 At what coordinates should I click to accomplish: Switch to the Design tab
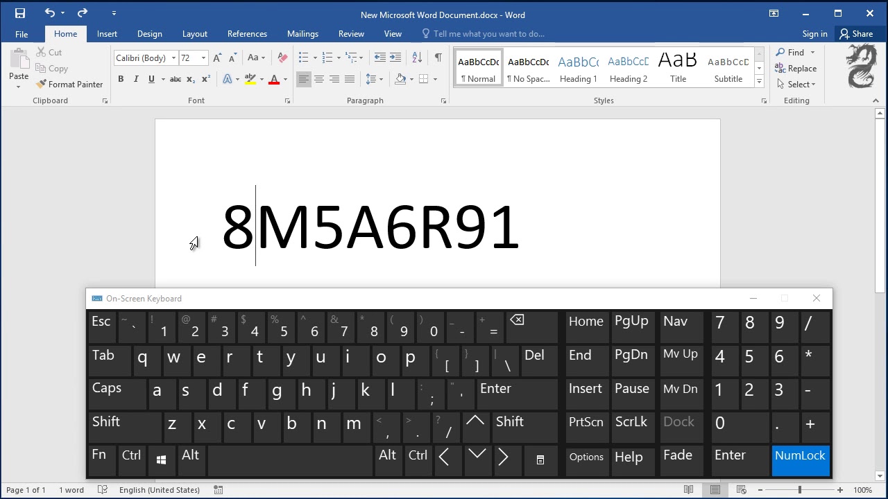[x=149, y=34]
